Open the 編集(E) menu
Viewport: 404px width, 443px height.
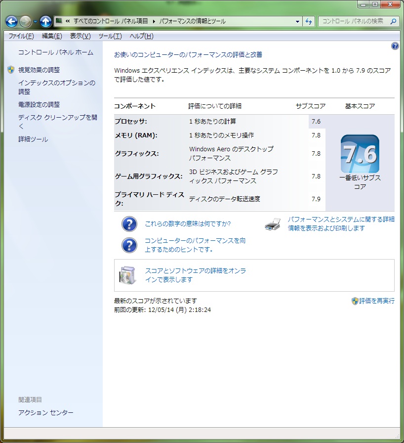coord(52,36)
